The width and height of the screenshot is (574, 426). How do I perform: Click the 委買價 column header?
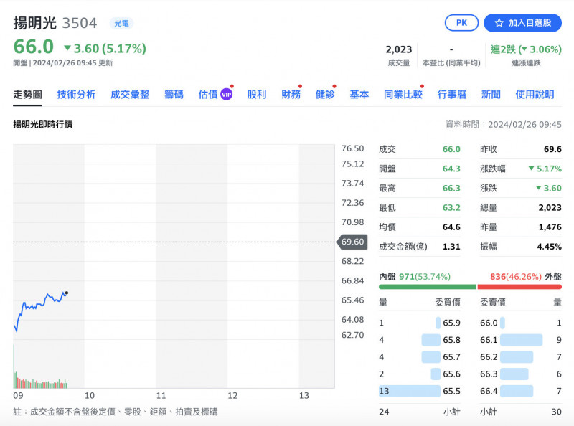pyautogui.click(x=448, y=303)
